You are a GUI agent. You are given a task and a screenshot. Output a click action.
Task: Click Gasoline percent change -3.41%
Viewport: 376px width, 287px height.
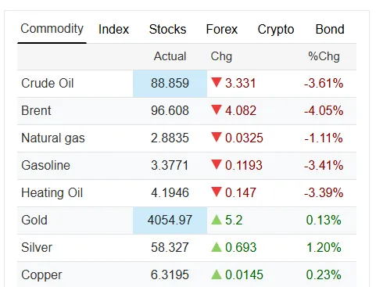tap(324, 165)
